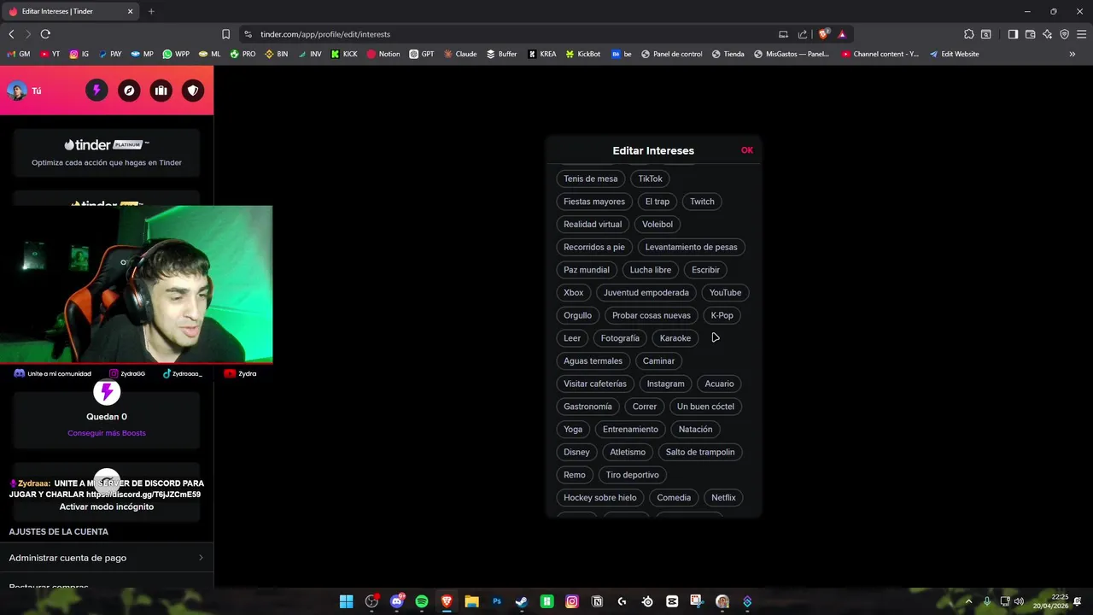The width and height of the screenshot is (1093, 615).
Task: Open the safety shield icon
Action: point(193,90)
